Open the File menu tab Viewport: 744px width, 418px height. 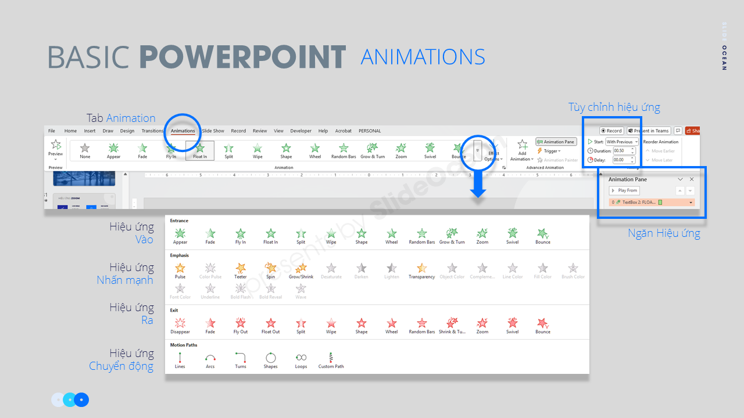point(52,131)
